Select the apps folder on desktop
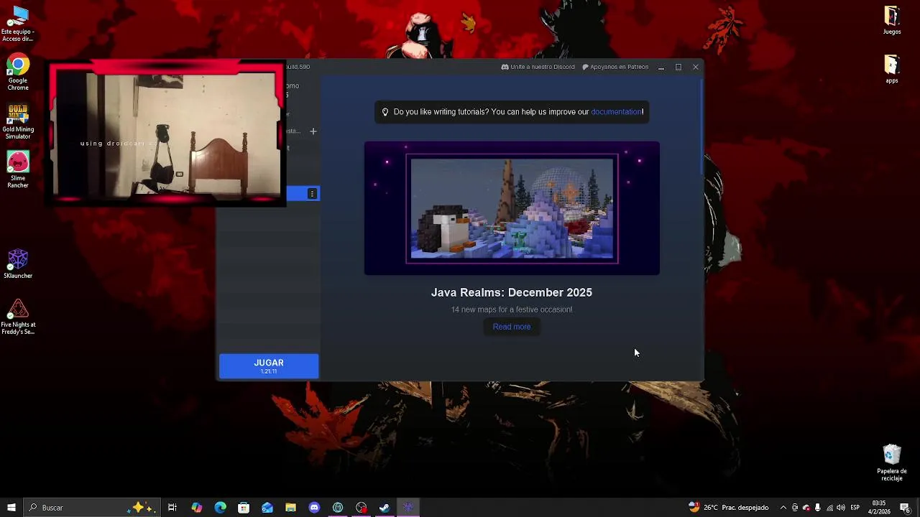920x517 pixels. pyautogui.click(x=892, y=70)
